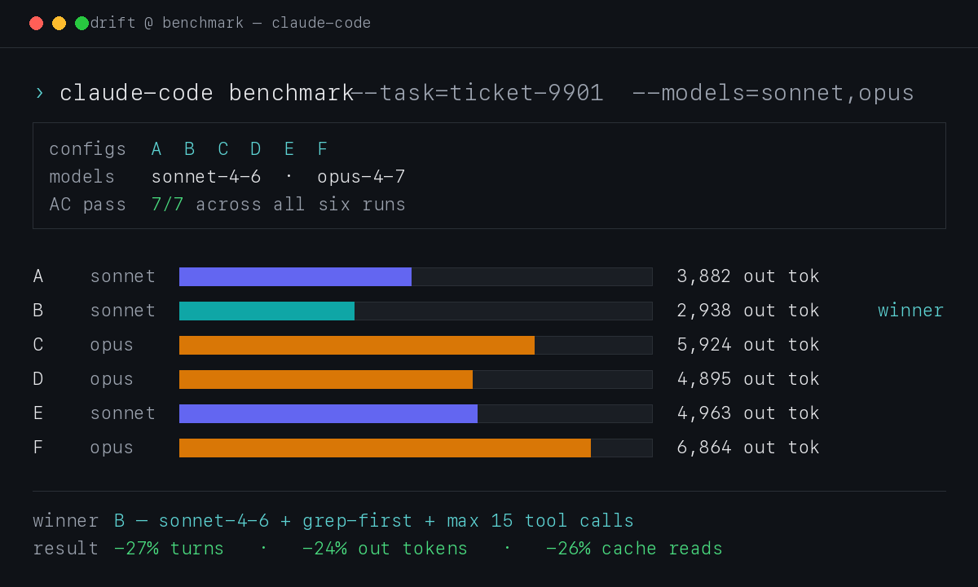Viewport: 978px width, 587px height.
Task: Click the red close window dot
Action: pyautogui.click(x=36, y=23)
